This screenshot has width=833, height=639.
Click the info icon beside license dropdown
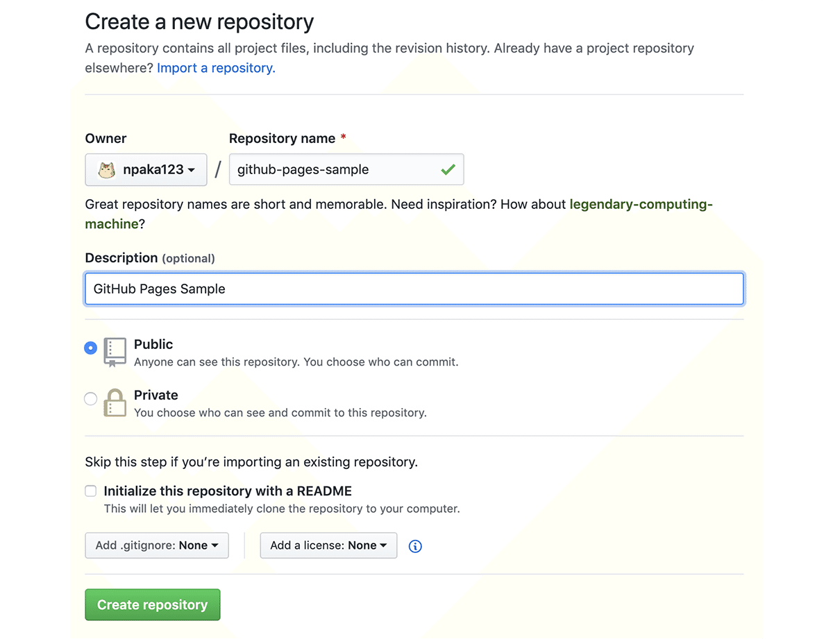pos(415,546)
